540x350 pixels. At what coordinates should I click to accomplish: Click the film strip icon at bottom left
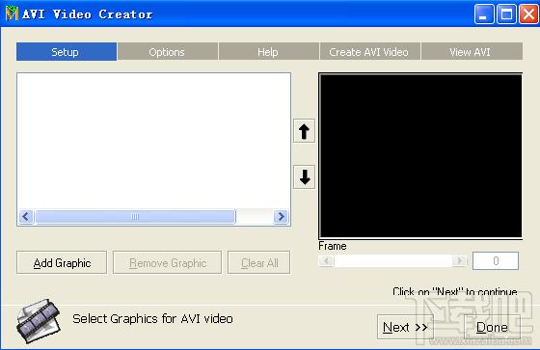click(39, 321)
